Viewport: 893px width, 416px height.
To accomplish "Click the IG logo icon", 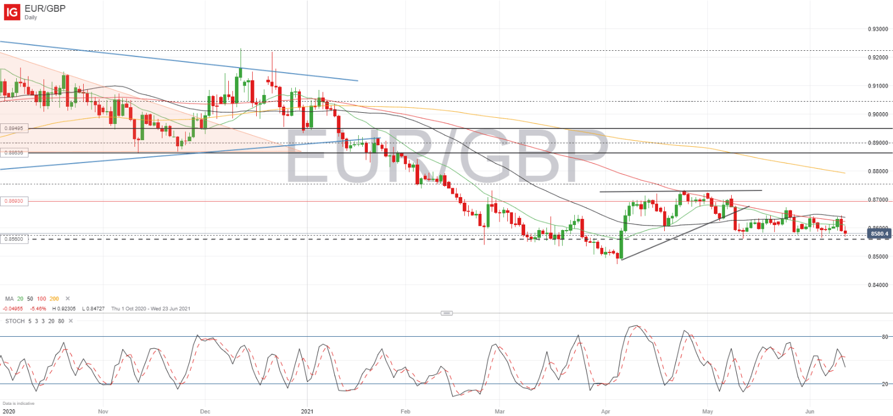I will click(12, 12).
